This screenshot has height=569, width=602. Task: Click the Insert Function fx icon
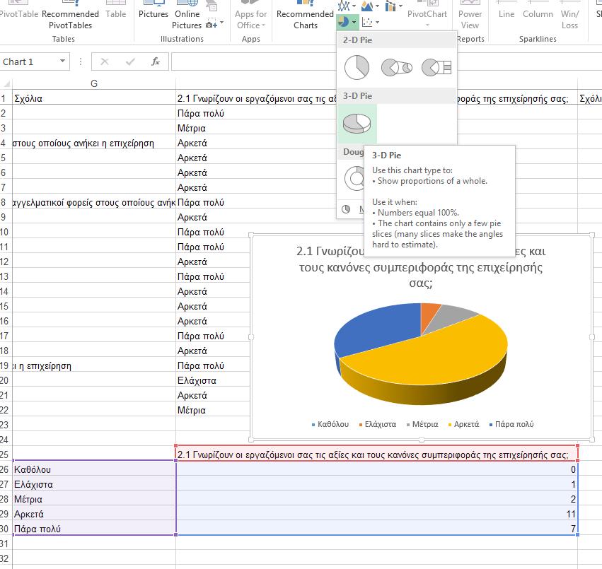pyautogui.click(x=156, y=61)
